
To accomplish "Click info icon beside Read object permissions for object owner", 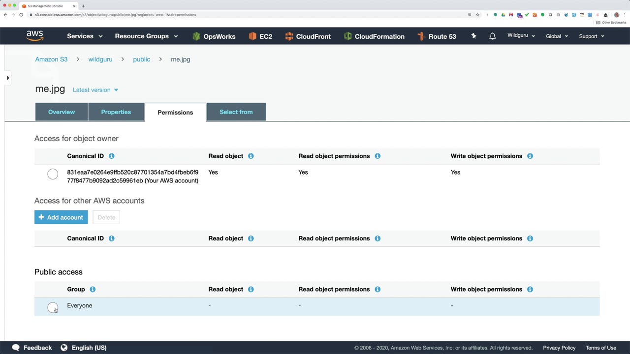I will point(378,156).
